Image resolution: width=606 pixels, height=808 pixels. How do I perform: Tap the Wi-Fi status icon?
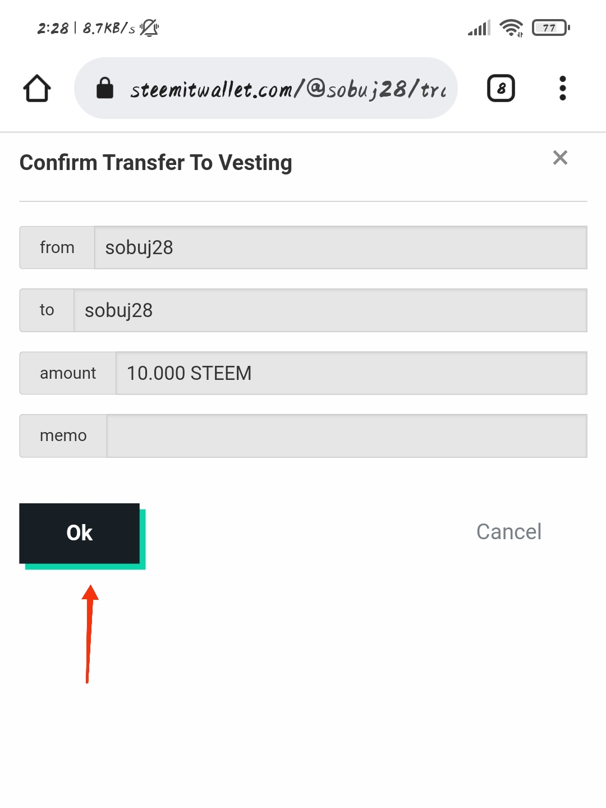tap(511, 27)
